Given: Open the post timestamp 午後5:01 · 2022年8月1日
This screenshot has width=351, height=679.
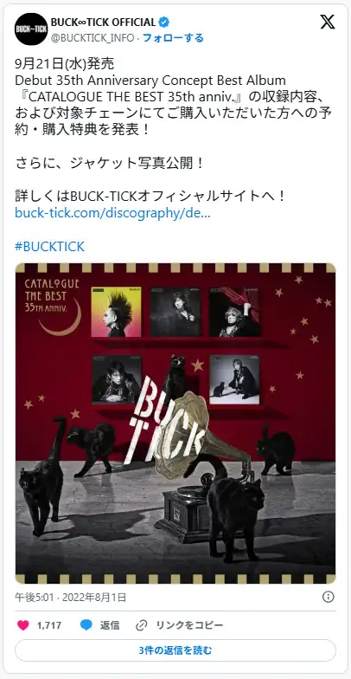Looking at the screenshot, I should pyautogui.click(x=71, y=598).
